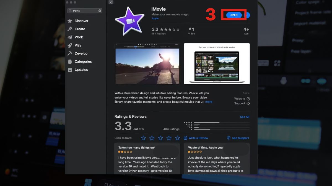332x186 pixels.
Task: Click the Windows Start icon in the background taskbar
Action: click(x=88, y=182)
